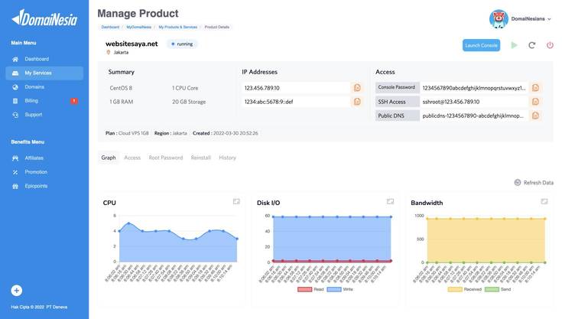Switch to the Root Password tab

[165, 158]
